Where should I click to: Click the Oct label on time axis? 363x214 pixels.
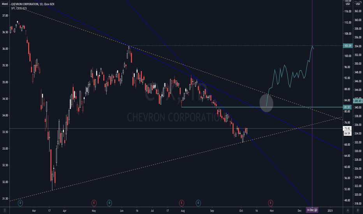click(x=241, y=210)
